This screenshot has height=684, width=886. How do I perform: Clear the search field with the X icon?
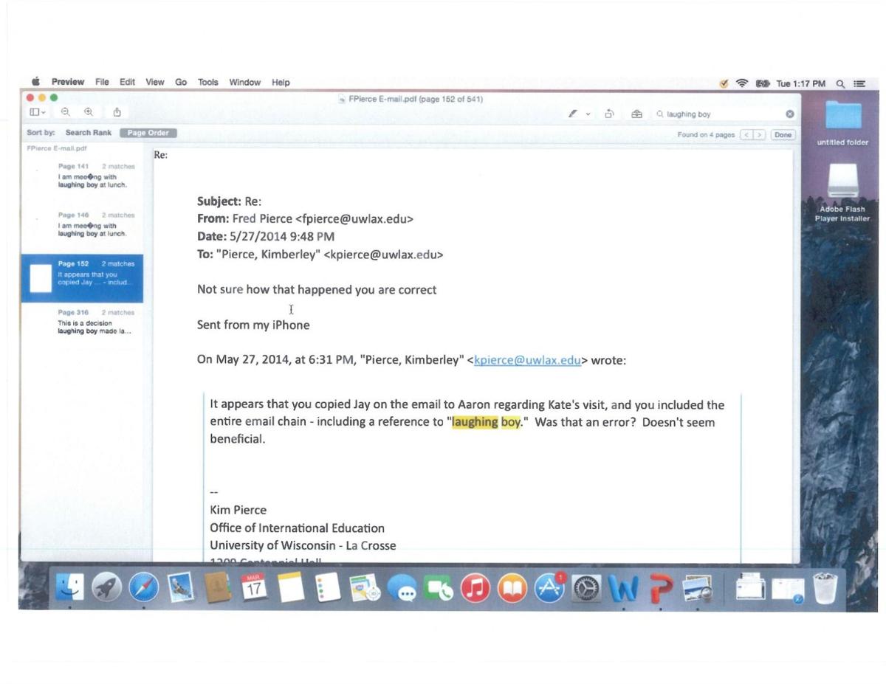click(789, 114)
